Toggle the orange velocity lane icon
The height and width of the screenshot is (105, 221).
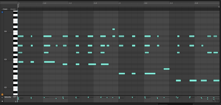[2, 95]
